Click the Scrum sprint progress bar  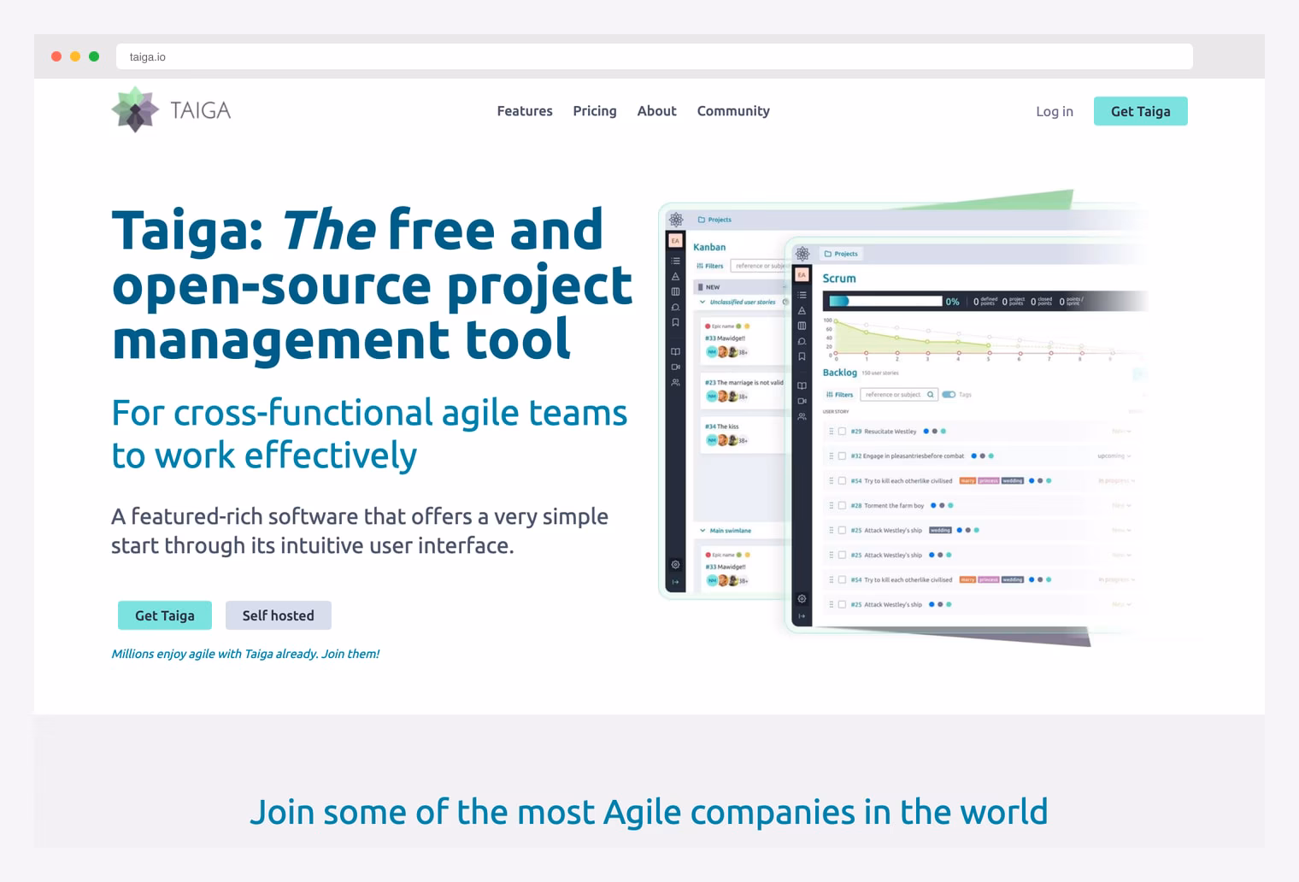[x=885, y=301]
